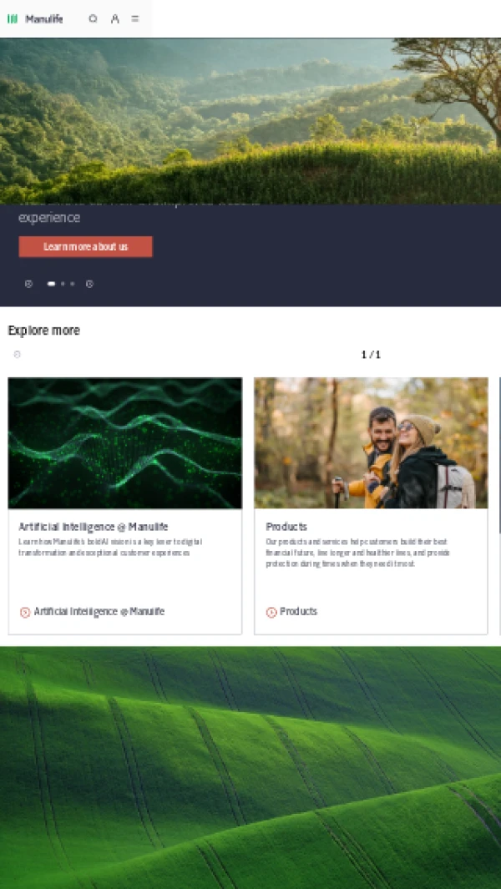501x889 pixels.
Task: Click the Products card heading
Action: pyautogui.click(x=286, y=527)
